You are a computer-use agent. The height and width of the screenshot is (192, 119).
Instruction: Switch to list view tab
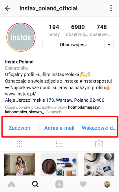coord(59,144)
